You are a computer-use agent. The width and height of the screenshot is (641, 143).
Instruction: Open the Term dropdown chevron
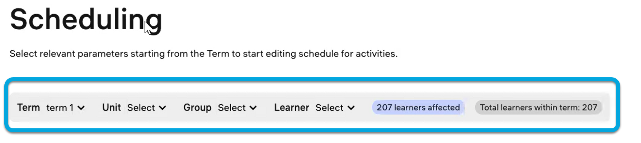pyautogui.click(x=81, y=108)
